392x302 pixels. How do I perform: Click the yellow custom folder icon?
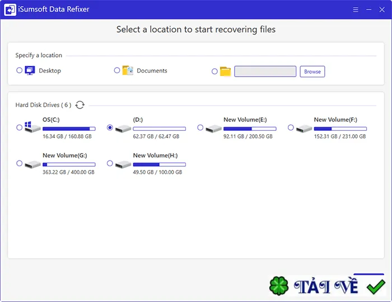point(225,72)
